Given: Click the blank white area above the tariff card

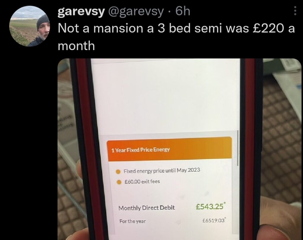Looking at the screenshot, I should click(165, 97).
